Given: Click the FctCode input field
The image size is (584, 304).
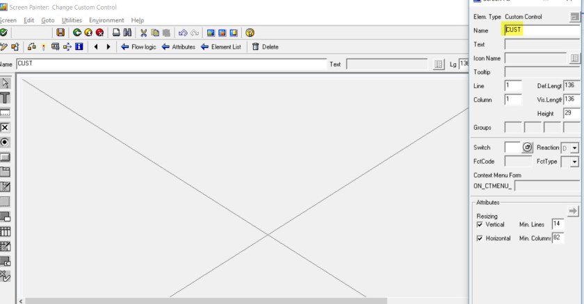Looking at the screenshot, I should click(518, 161).
